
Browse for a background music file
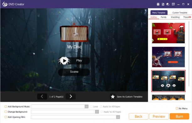coord(87,107)
